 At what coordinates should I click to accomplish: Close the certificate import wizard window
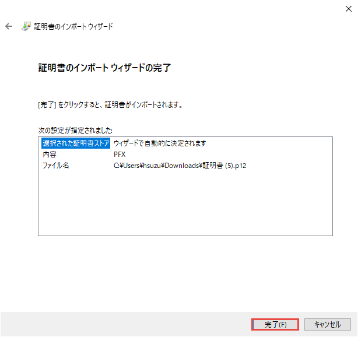tap(348, 8)
